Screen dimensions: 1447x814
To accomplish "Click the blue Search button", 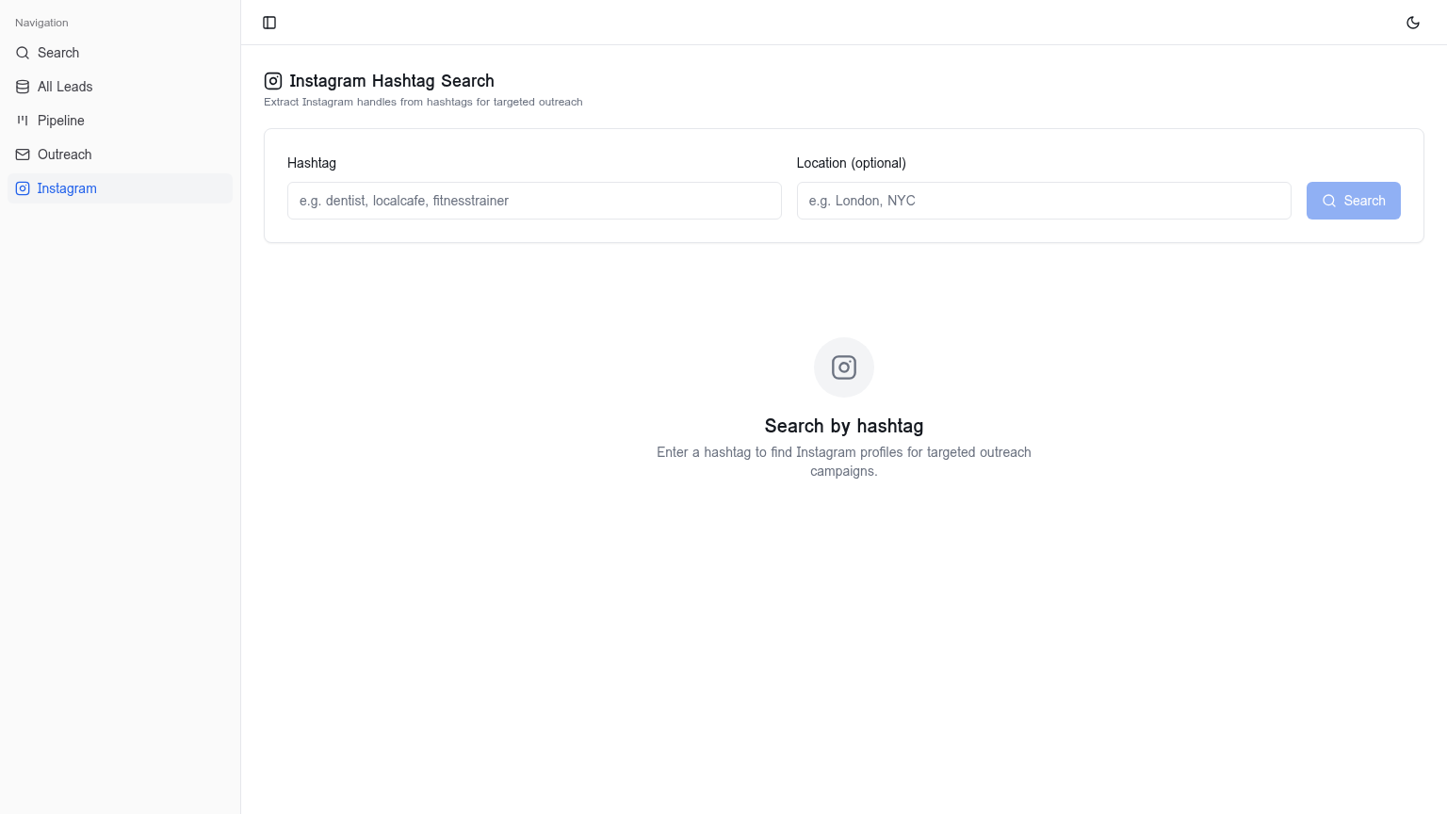I will (x=1353, y=201).
